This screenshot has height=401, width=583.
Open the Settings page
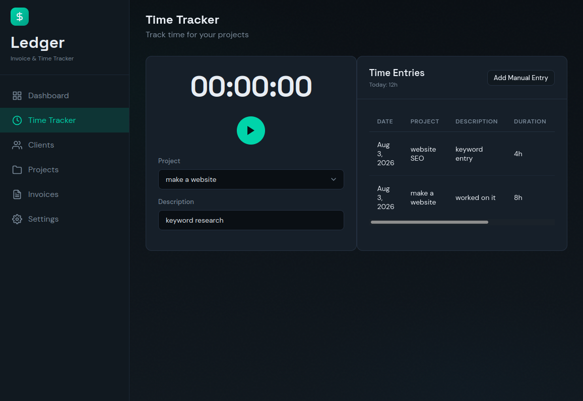click(64, 219)
